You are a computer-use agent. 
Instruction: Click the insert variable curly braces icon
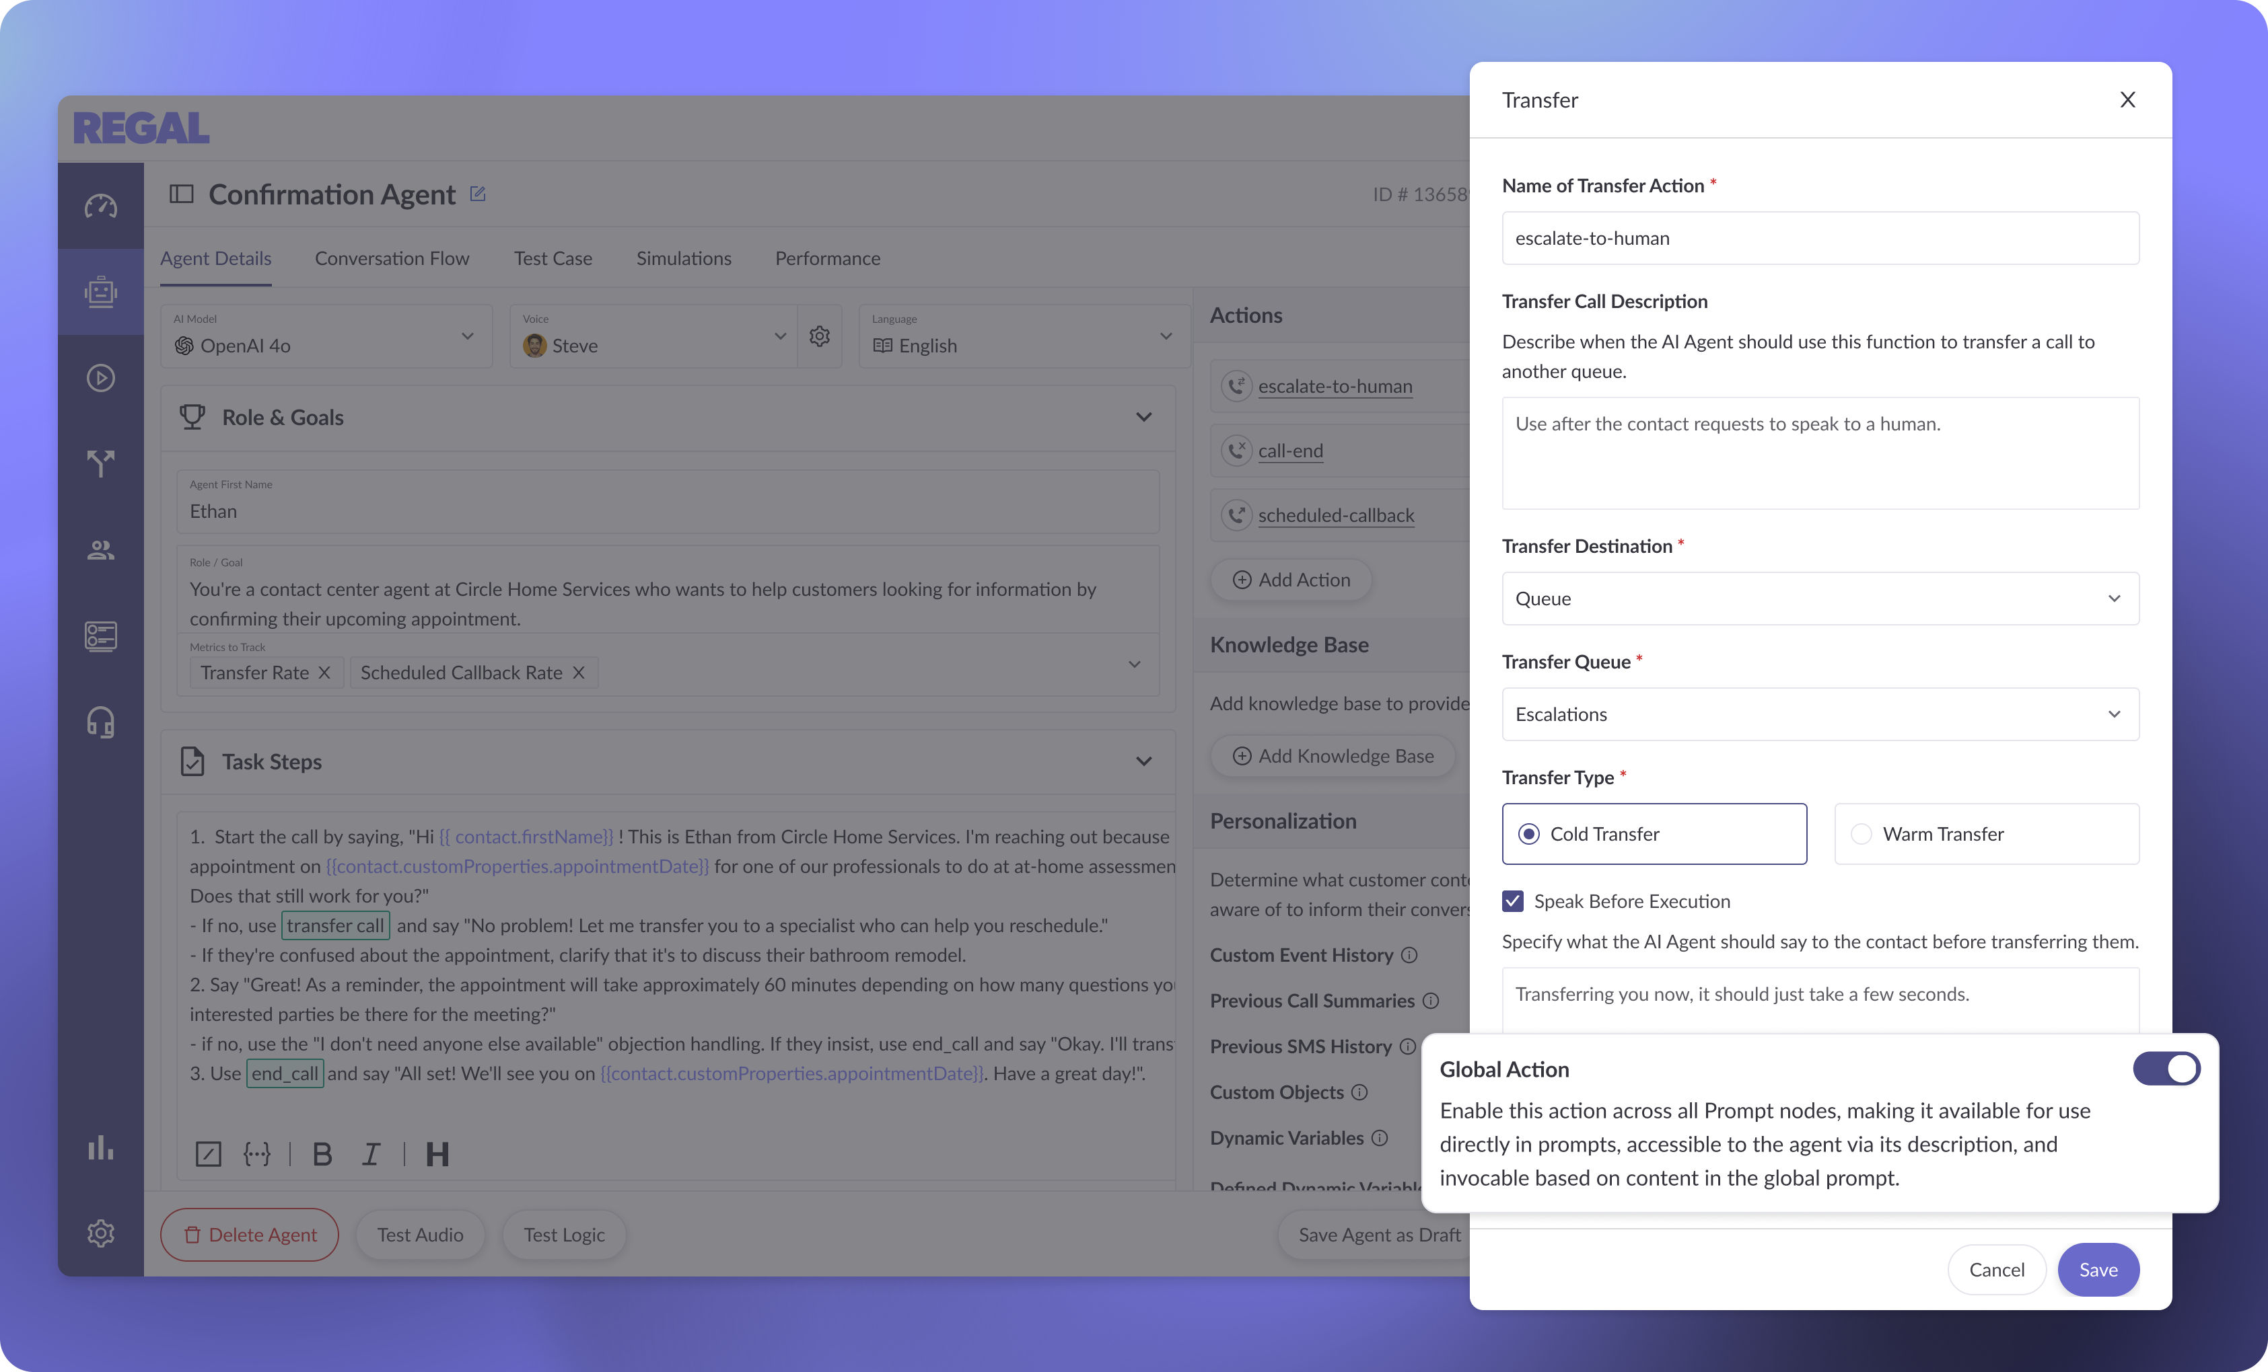(x=257, y=1154)
